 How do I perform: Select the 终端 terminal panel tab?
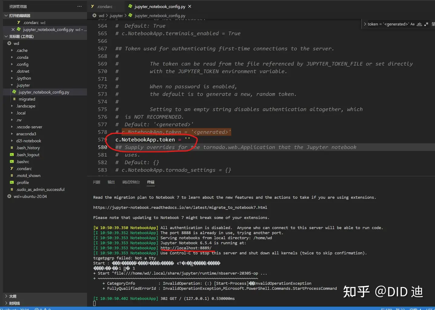pyautogui.click(x=151, y=182)
